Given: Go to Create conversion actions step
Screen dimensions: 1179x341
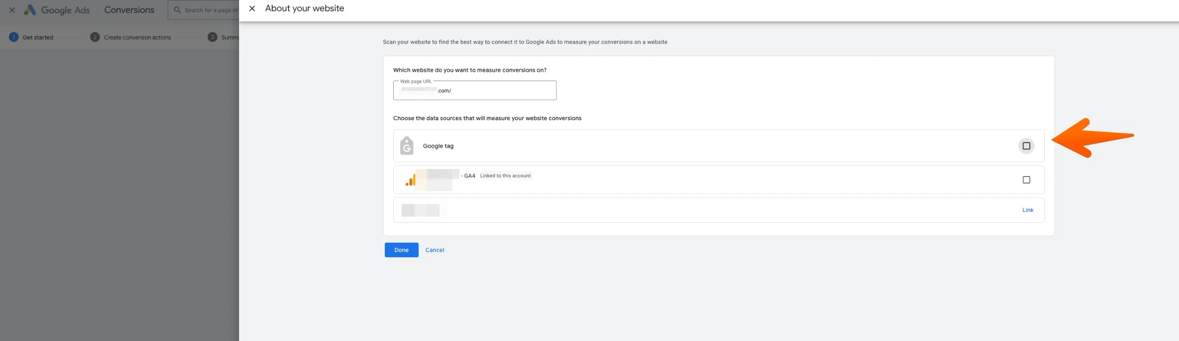Looking at the screenshot, I should coord(130,37).
